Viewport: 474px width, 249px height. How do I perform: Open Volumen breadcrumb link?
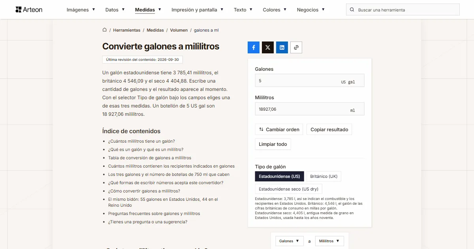point(179,30)
